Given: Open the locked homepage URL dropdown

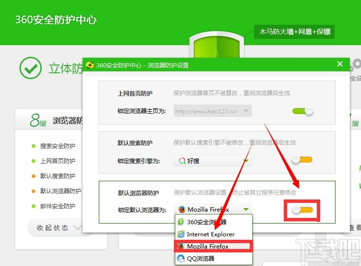Looking at the screenshot, I should 212,111.
